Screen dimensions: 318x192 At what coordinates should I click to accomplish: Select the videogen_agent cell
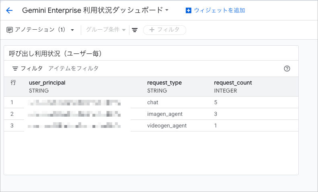(167, 125)
